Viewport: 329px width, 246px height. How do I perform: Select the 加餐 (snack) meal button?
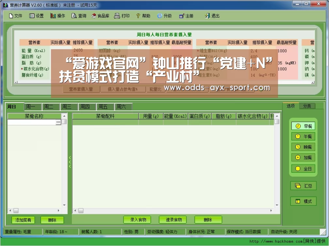[303, 157]
